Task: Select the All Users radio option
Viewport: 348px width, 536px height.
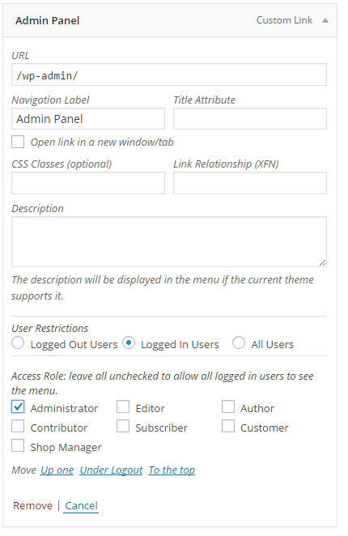Action: (239, 342)
